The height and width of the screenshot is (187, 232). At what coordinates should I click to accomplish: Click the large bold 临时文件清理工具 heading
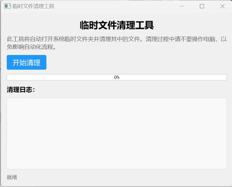(117, 25)
